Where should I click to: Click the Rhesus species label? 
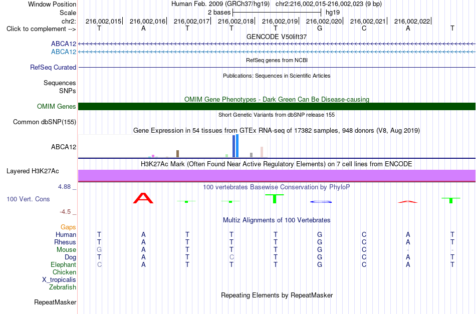[x=65, y=242]
